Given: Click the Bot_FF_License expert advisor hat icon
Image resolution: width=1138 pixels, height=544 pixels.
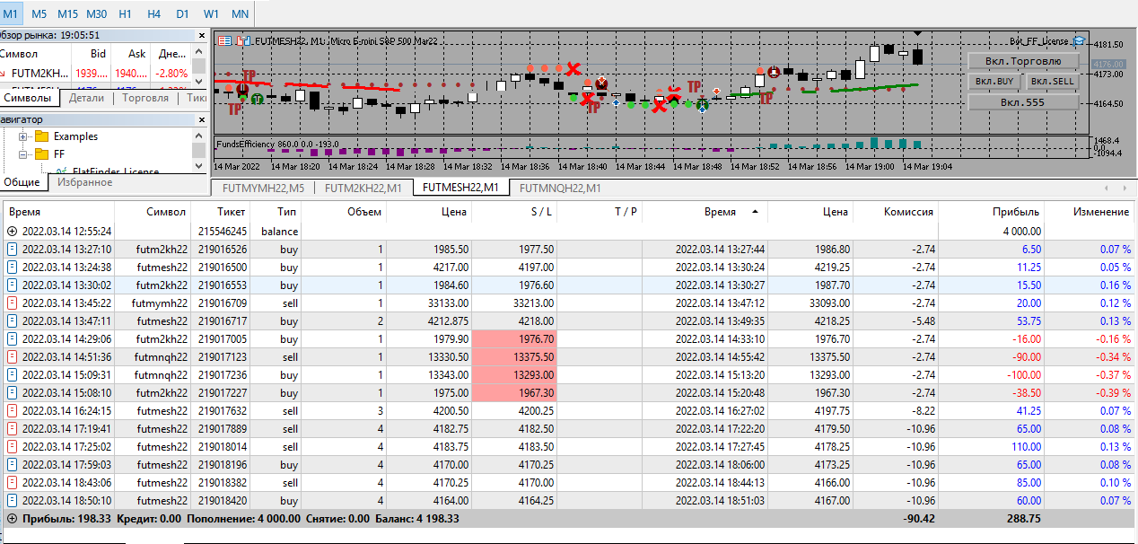Looking at the screenshot, I should (1078, 40).
